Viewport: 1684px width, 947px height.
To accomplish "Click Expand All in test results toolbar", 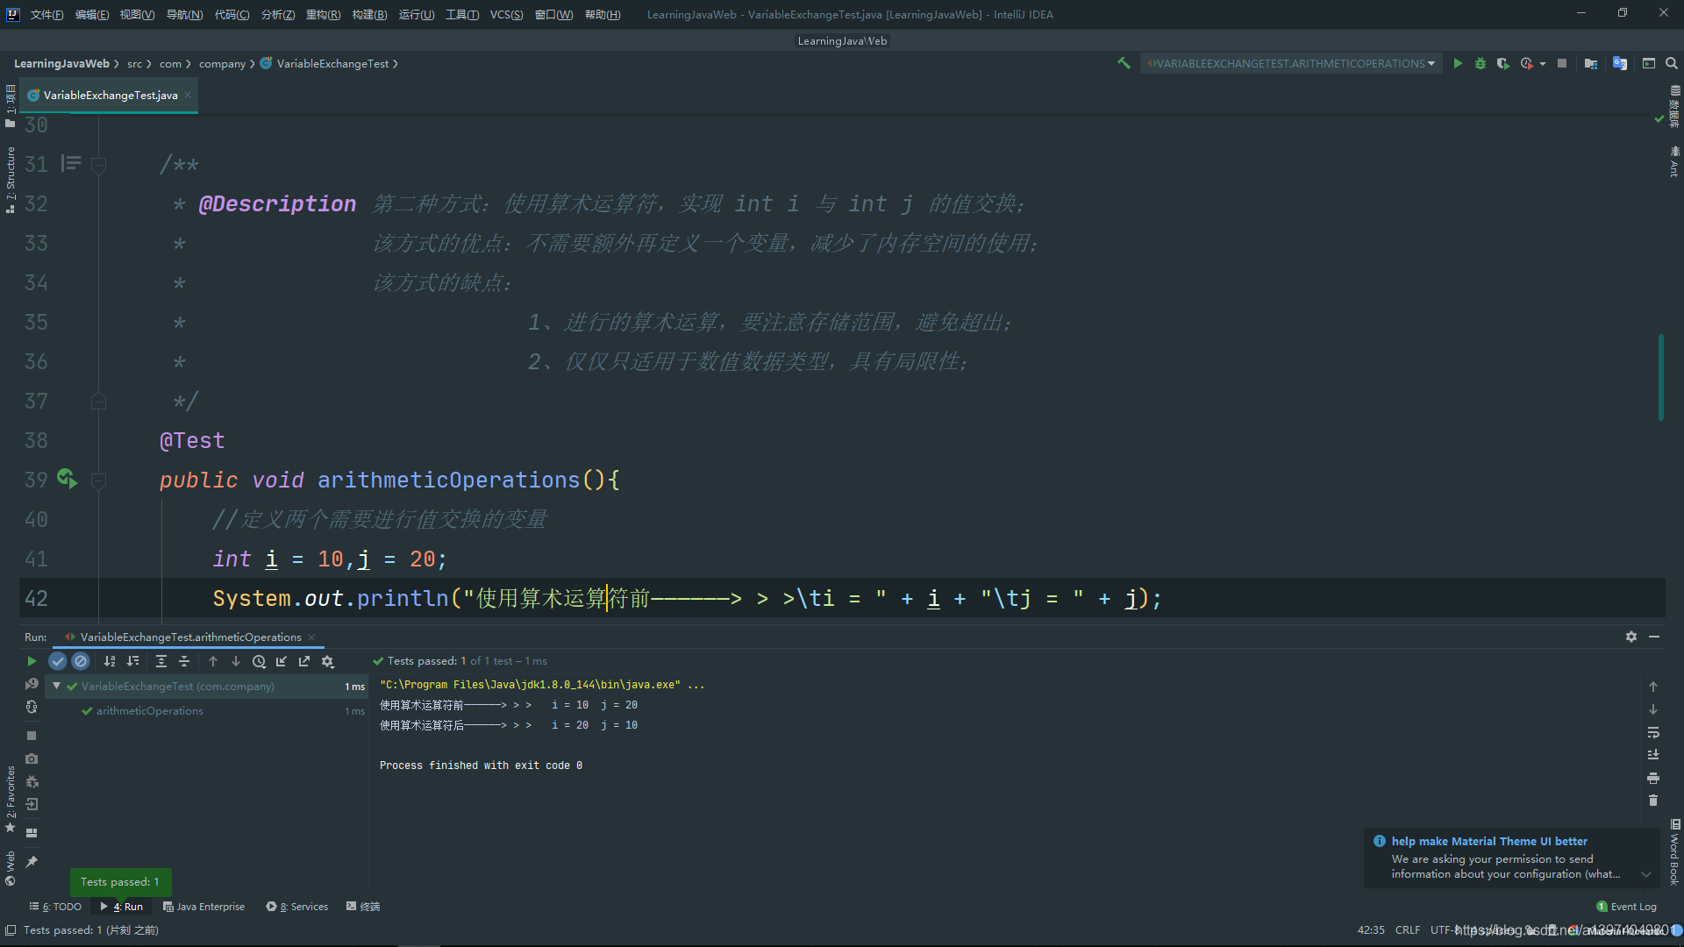I will pyautogui.click(x=161, y=661).
